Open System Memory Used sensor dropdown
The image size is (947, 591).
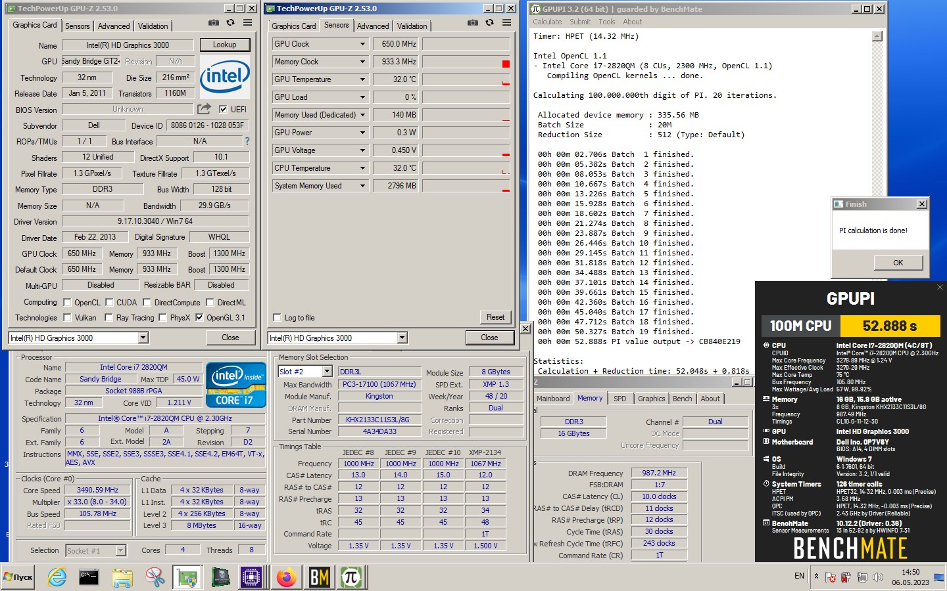(x=362, y=186)
